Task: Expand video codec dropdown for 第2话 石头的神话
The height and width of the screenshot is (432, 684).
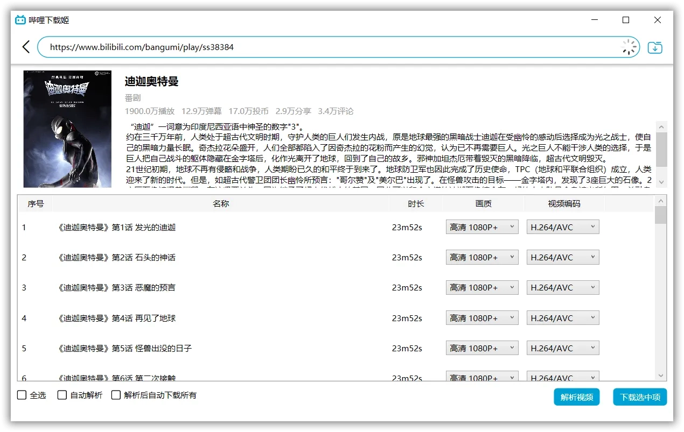Action: (563, 257)
